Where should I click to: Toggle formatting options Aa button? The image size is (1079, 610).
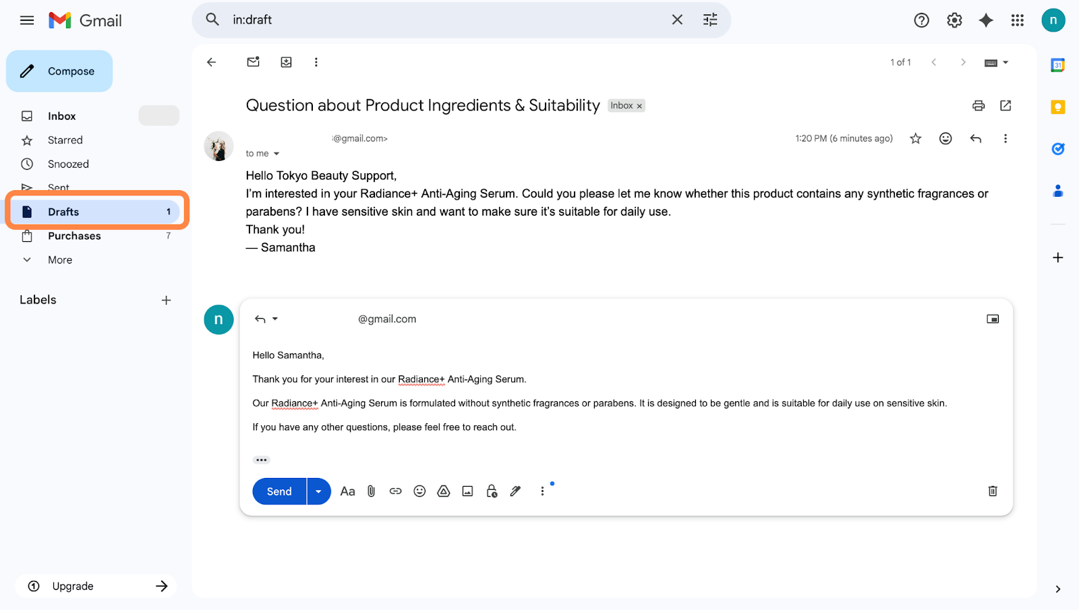(347, 491)
